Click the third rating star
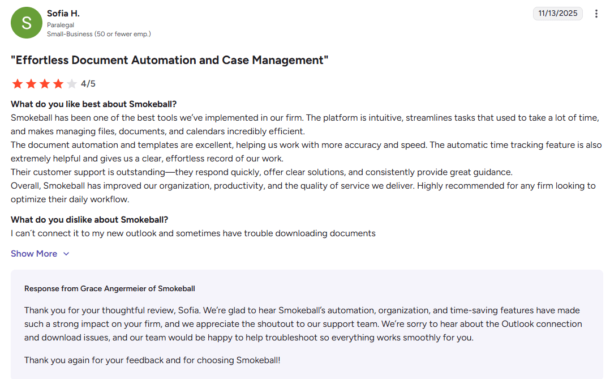Viewport: 610px width, 379px height. [45, 84]
